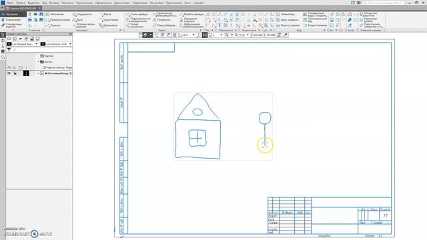Select the Вспомогательная прямая tool
Viewport: 427px width, 240px height.
(x=84, y=25)
